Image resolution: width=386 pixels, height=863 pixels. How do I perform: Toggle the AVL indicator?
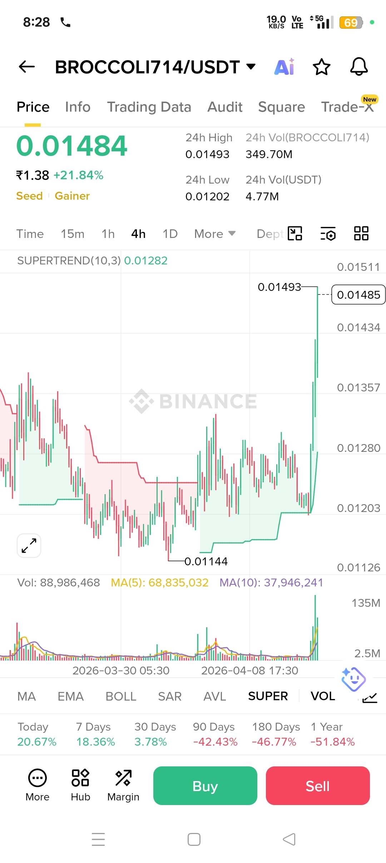click(214, 696)
